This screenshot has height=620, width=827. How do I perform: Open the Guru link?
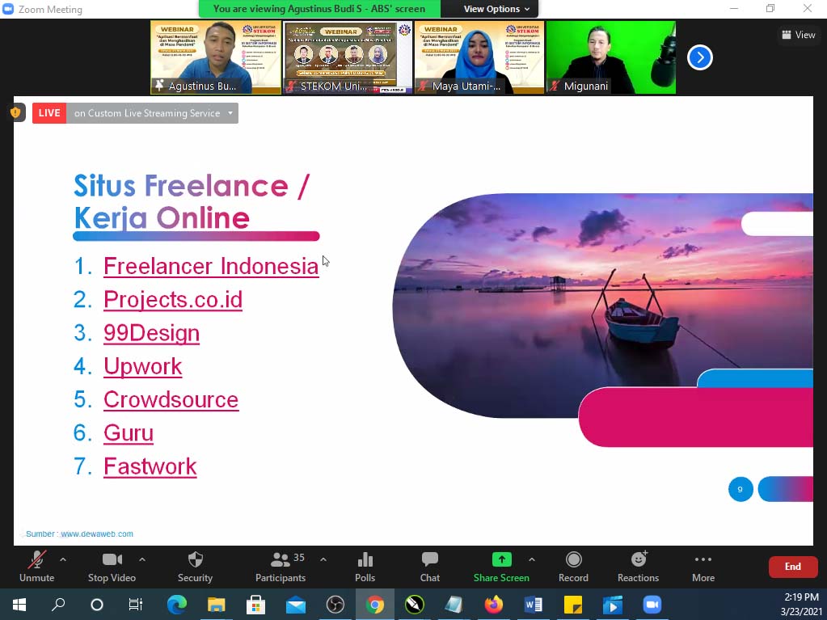click(129, 432)
